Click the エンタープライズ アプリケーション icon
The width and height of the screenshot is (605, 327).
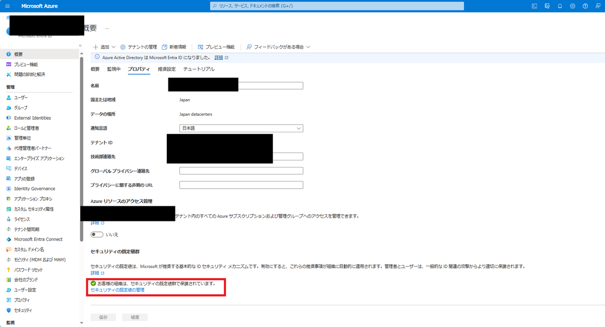9,158
